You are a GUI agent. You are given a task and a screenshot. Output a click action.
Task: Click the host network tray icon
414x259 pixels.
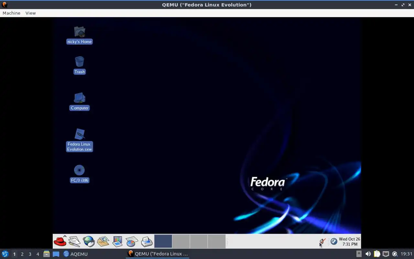coord(386,254)
